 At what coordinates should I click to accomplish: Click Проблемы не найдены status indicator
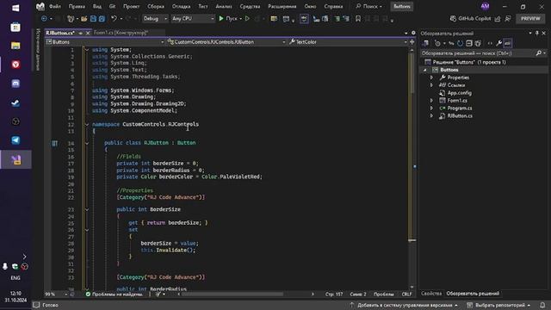pyautogui.click(x=115, y=294)
